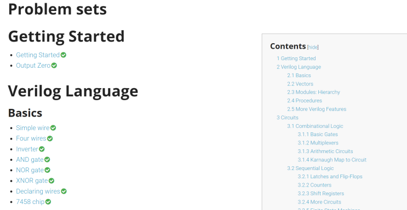This screenshot has height=210, width=407.
Task: Open the Declaring wires problem
Action: [x=38, y=191]
